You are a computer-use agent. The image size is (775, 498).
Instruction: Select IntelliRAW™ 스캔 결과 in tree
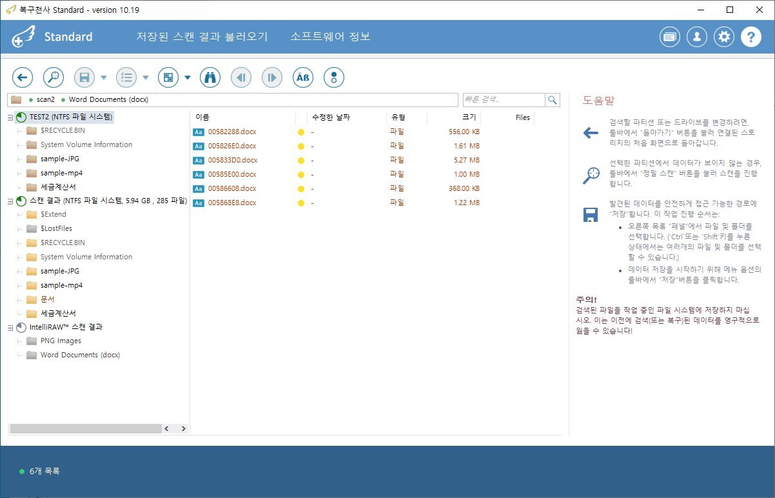(x=66, y=327)
